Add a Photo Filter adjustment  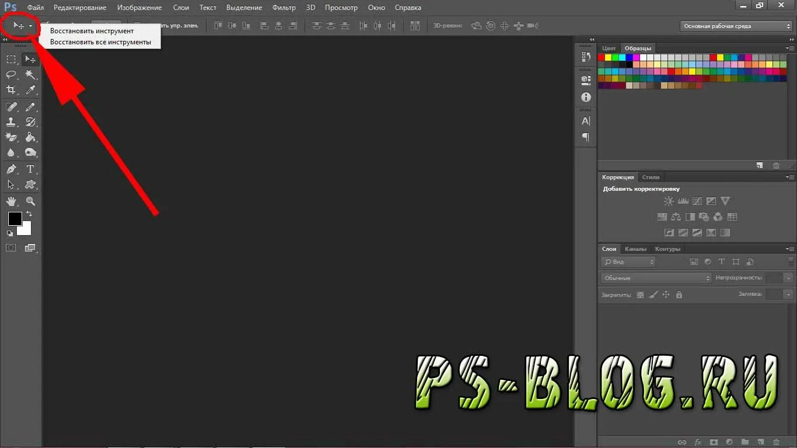tap(704, 216)
